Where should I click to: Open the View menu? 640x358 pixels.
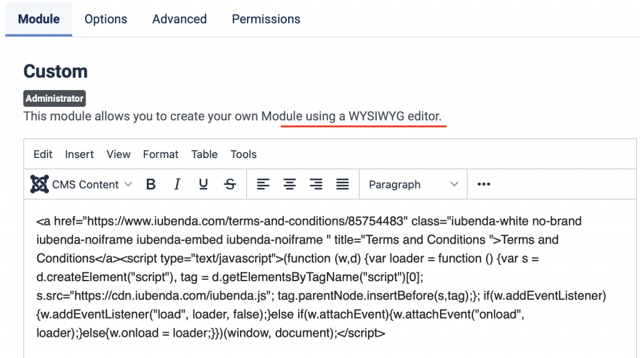pos(118,154)
